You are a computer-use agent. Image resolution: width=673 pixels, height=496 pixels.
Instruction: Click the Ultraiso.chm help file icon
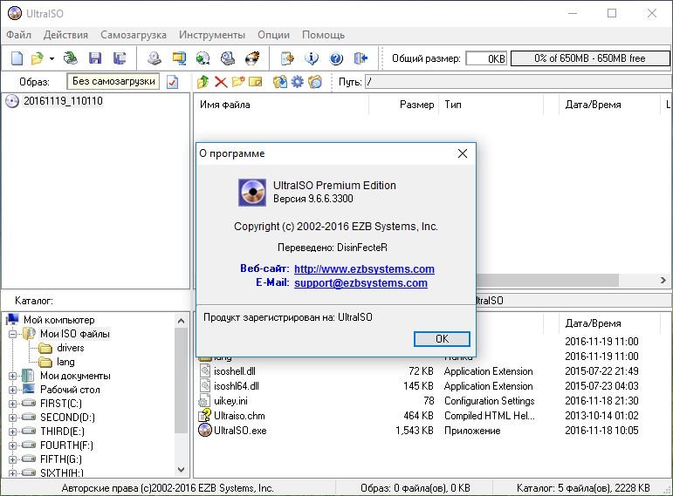point(205,416)
